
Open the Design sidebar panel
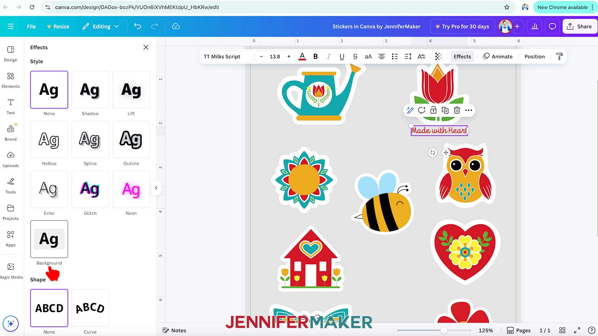pyautogui.click(x=11, y=54)
